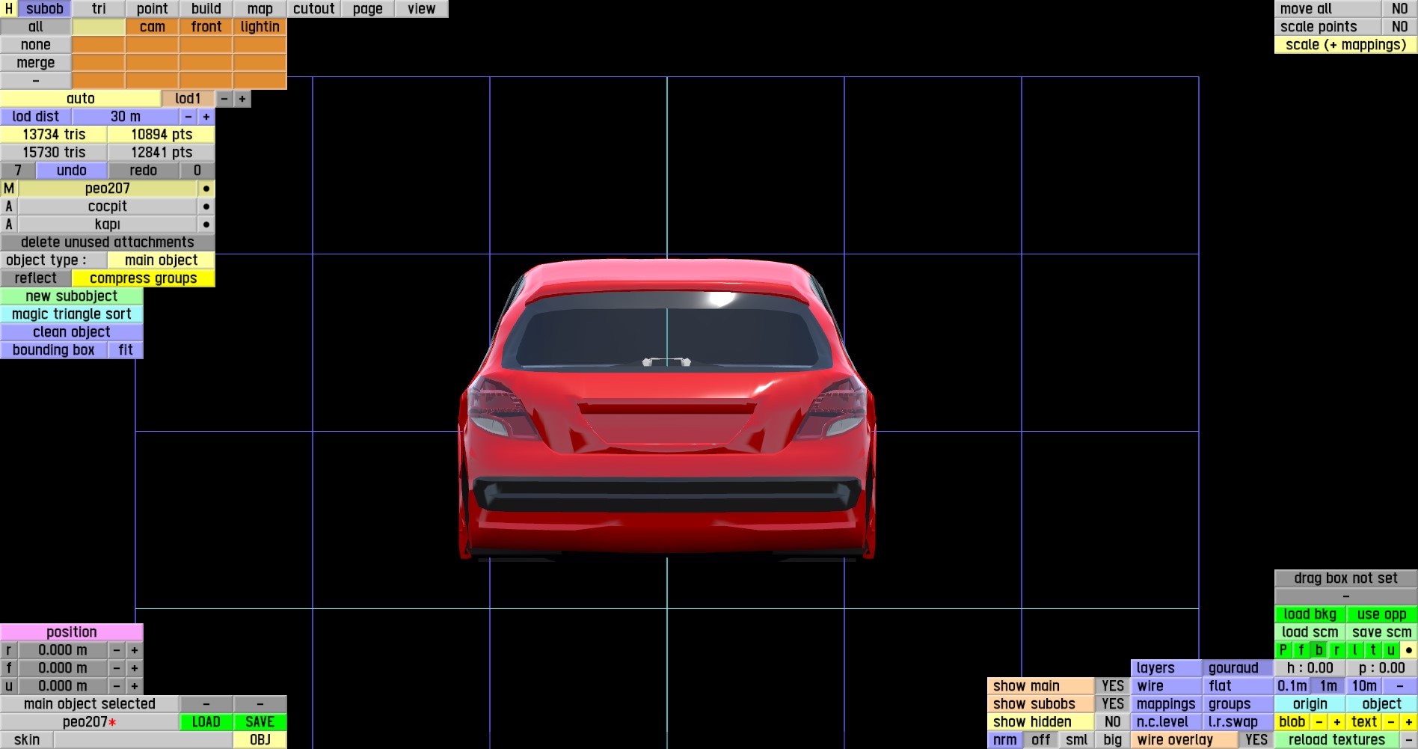The width and height of the screenshot is (1418, 749).
Task: Click the H button in top menu
Action: pyautogui.click(x=9, y=9)
